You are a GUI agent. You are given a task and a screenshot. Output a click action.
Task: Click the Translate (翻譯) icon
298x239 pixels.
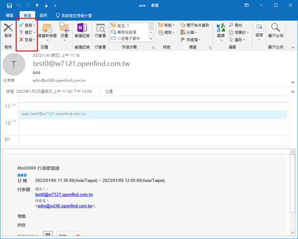221,28
